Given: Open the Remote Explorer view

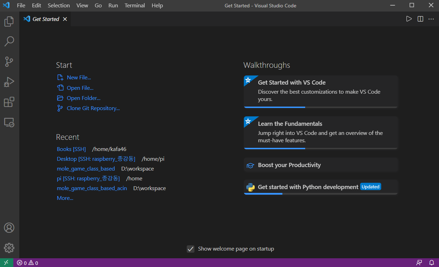Looking at the screenshot, I should [9, 122].
